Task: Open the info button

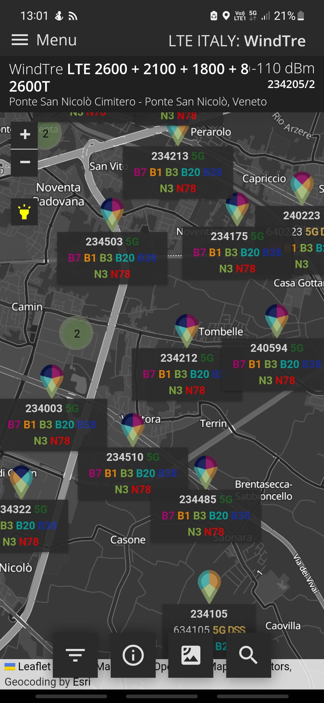Action: click(x=133, y=655)
